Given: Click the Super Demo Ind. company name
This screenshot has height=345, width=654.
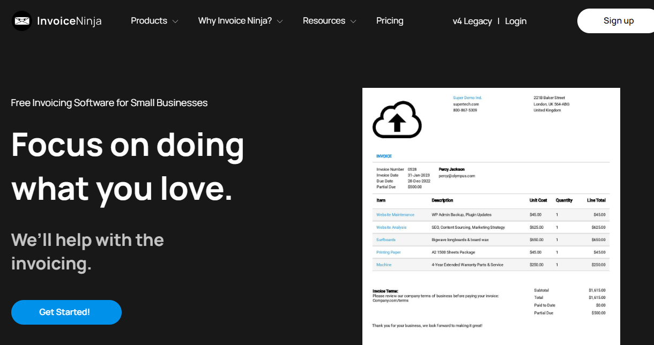Looking at the screenshot, I should (467, 97).
